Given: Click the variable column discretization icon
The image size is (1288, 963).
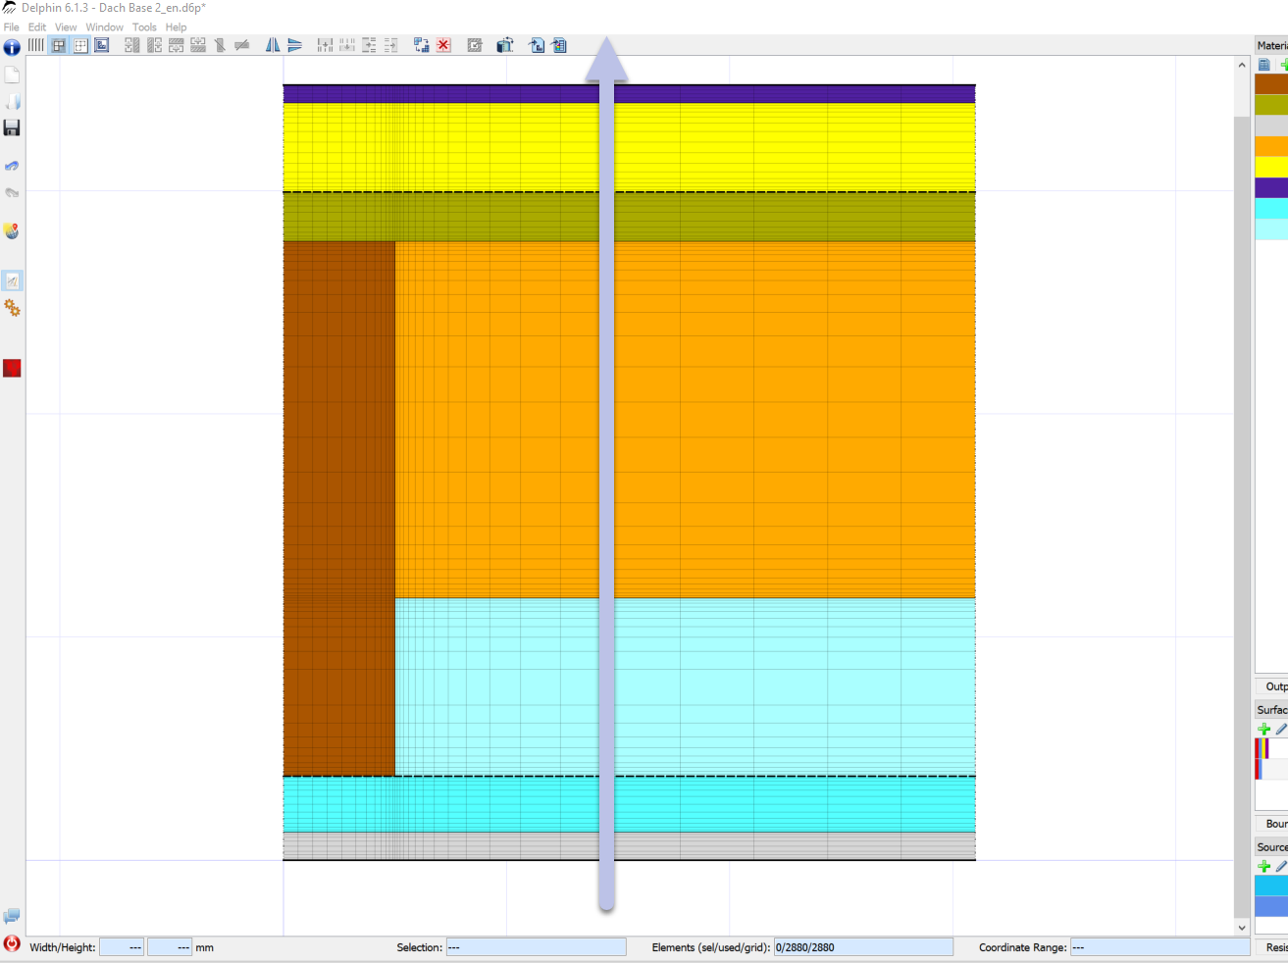Looking at the screenshot, I should [x=346, y=45].
